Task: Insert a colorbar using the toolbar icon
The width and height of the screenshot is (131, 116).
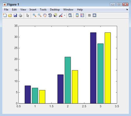Action: pyautogui.click(x=77, y=15)
